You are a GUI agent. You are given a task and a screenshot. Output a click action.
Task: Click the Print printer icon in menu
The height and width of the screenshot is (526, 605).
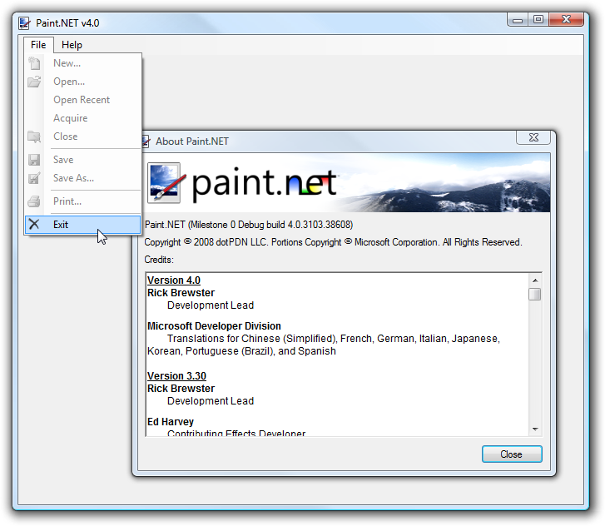34,201
